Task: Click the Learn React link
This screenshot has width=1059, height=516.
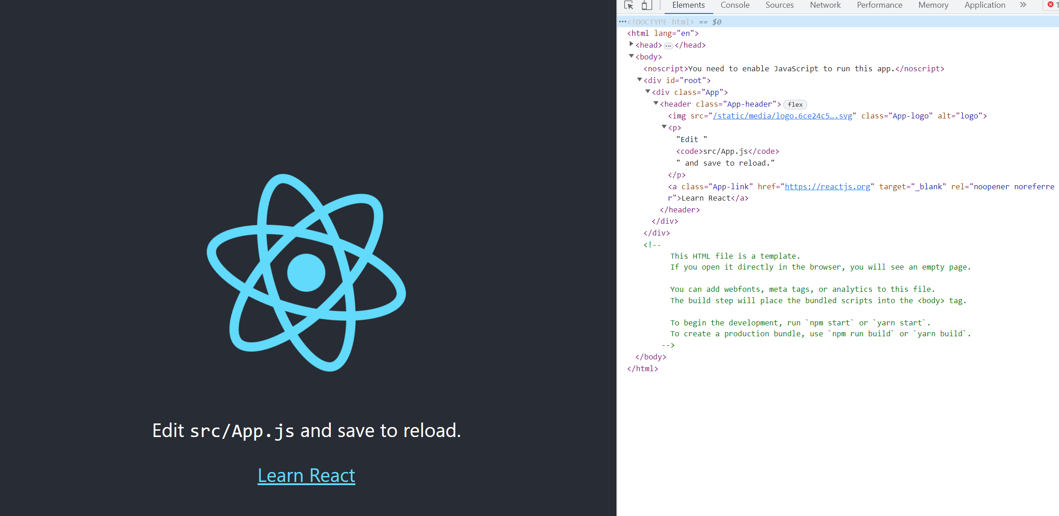Action: click(x=306, y=475)
